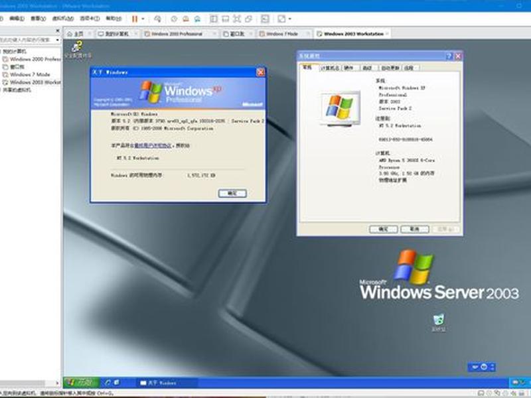Viewport: 531px width, 398px height.
Task: Open the library search dropdown arrow
Action: [58, 40]
